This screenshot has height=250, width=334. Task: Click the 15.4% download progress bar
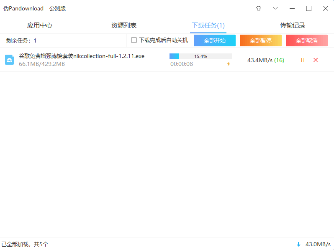(200, 56)
